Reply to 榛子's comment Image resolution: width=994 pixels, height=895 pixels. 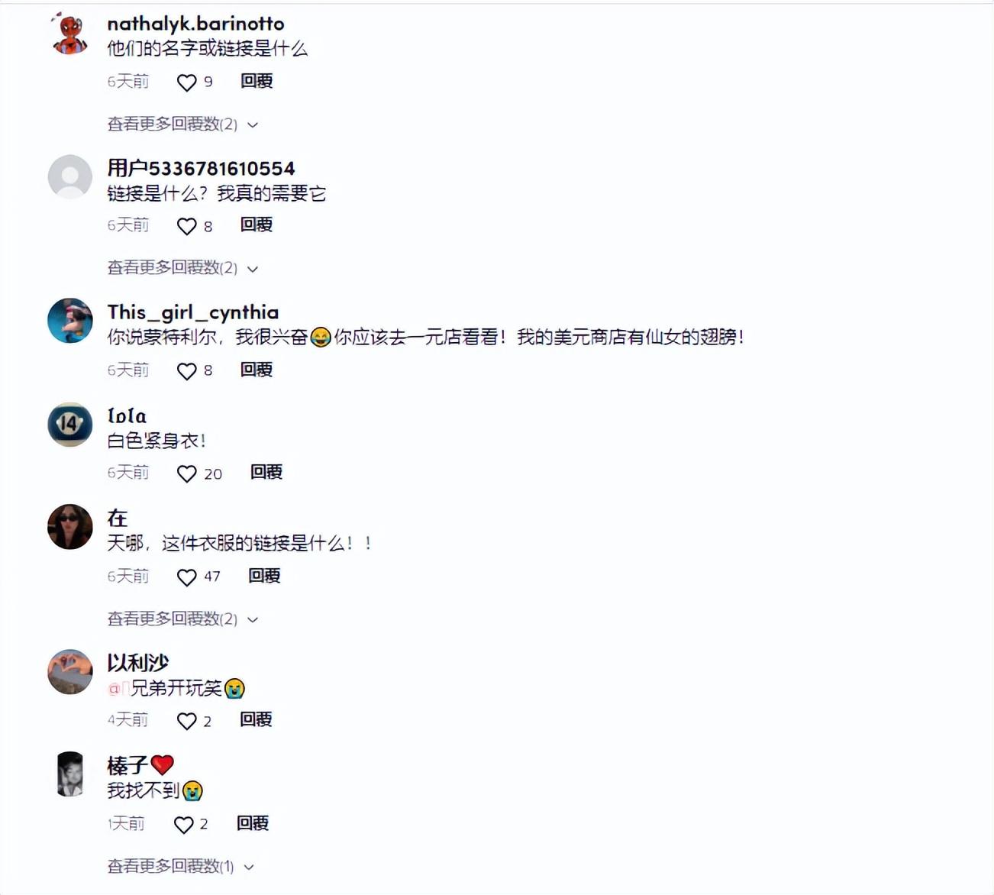coord(253,823)
